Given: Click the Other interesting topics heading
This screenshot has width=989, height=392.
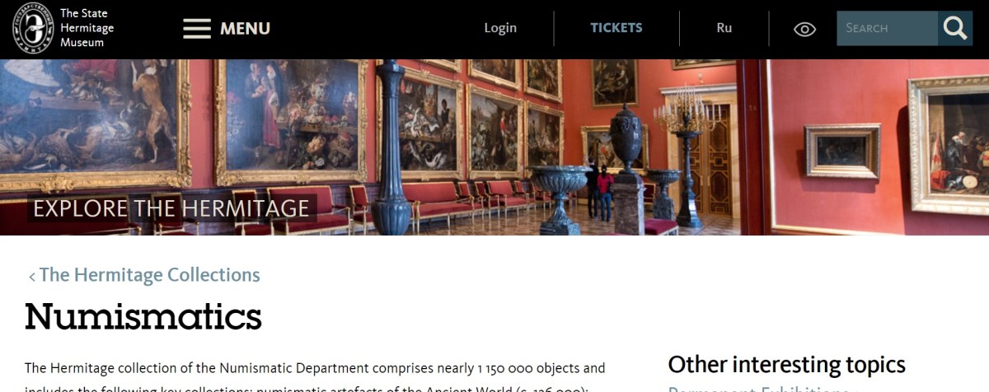Looking at the screenshot, I should coord(786,365).
